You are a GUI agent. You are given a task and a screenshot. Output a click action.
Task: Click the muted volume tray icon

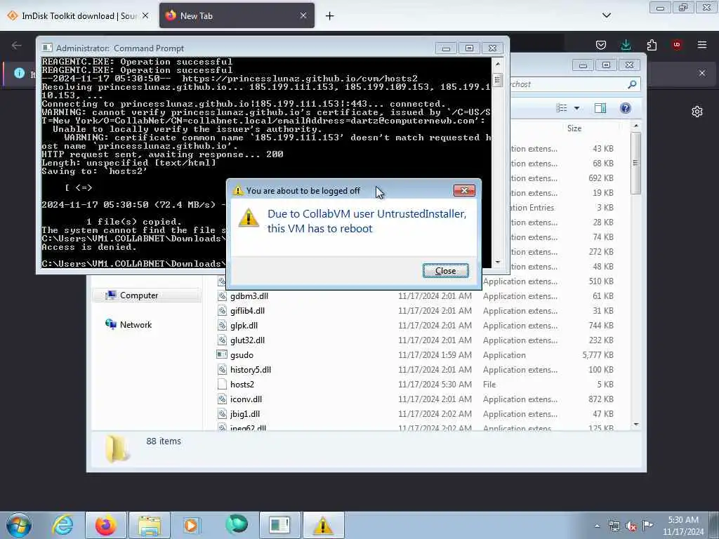click(x=631, y=526)
